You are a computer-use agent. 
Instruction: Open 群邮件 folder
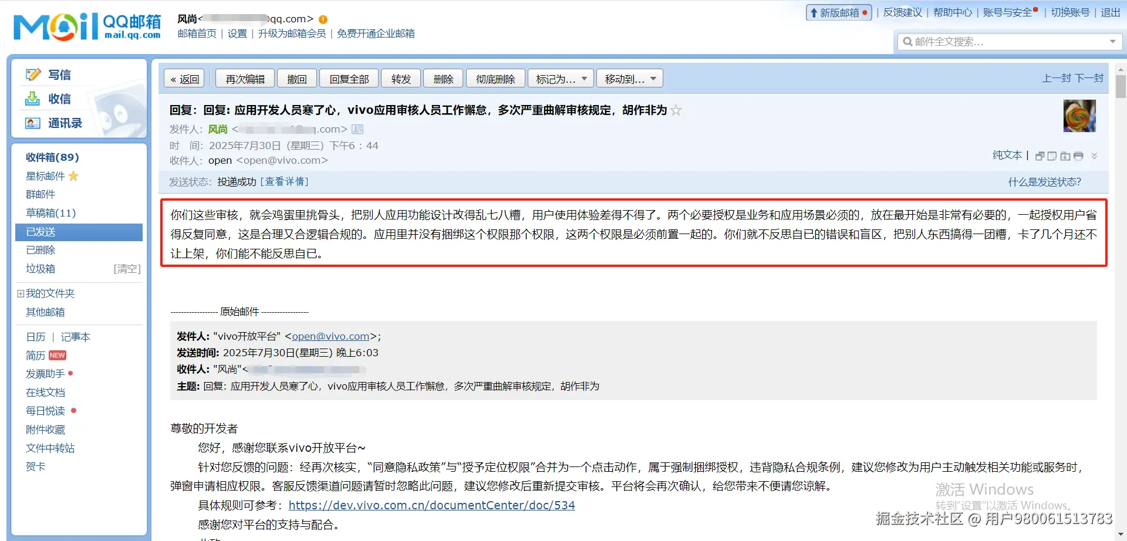41,194
